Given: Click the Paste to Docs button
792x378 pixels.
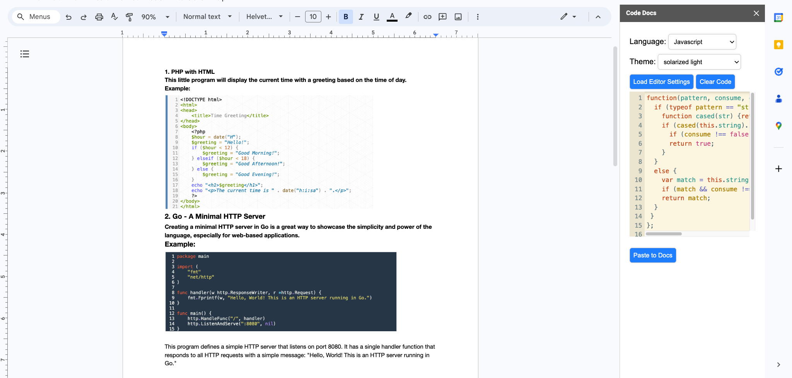Looking at the screenshot, I should point(652,255).
